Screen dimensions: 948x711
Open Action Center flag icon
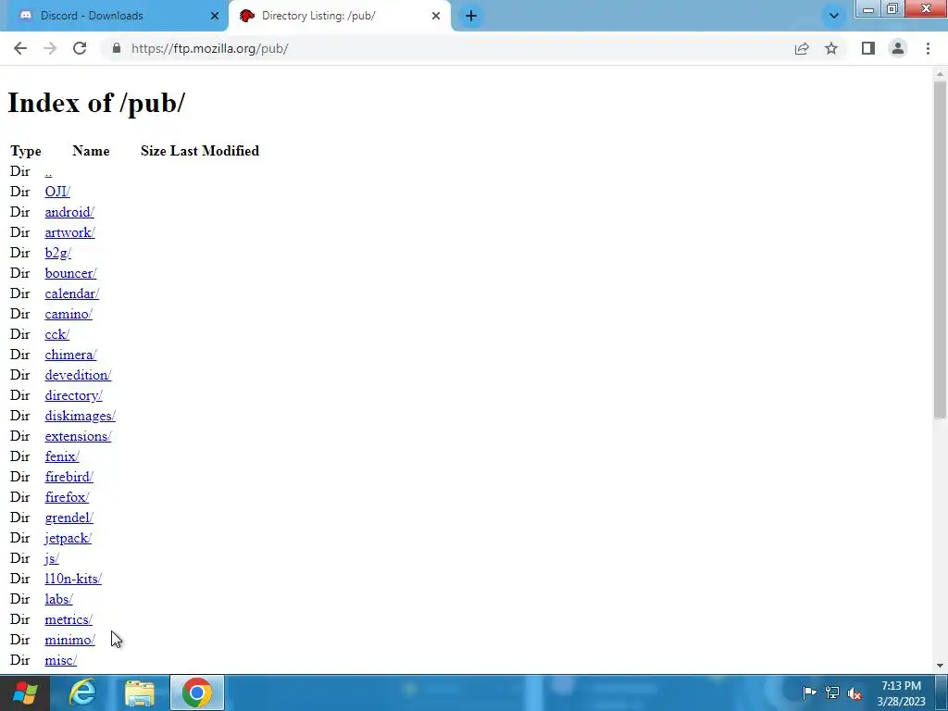(809, 692)
